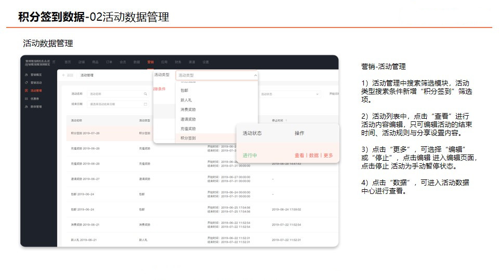
Task: Choose 邀请奖励 from the type list
Action: [216, 119]
